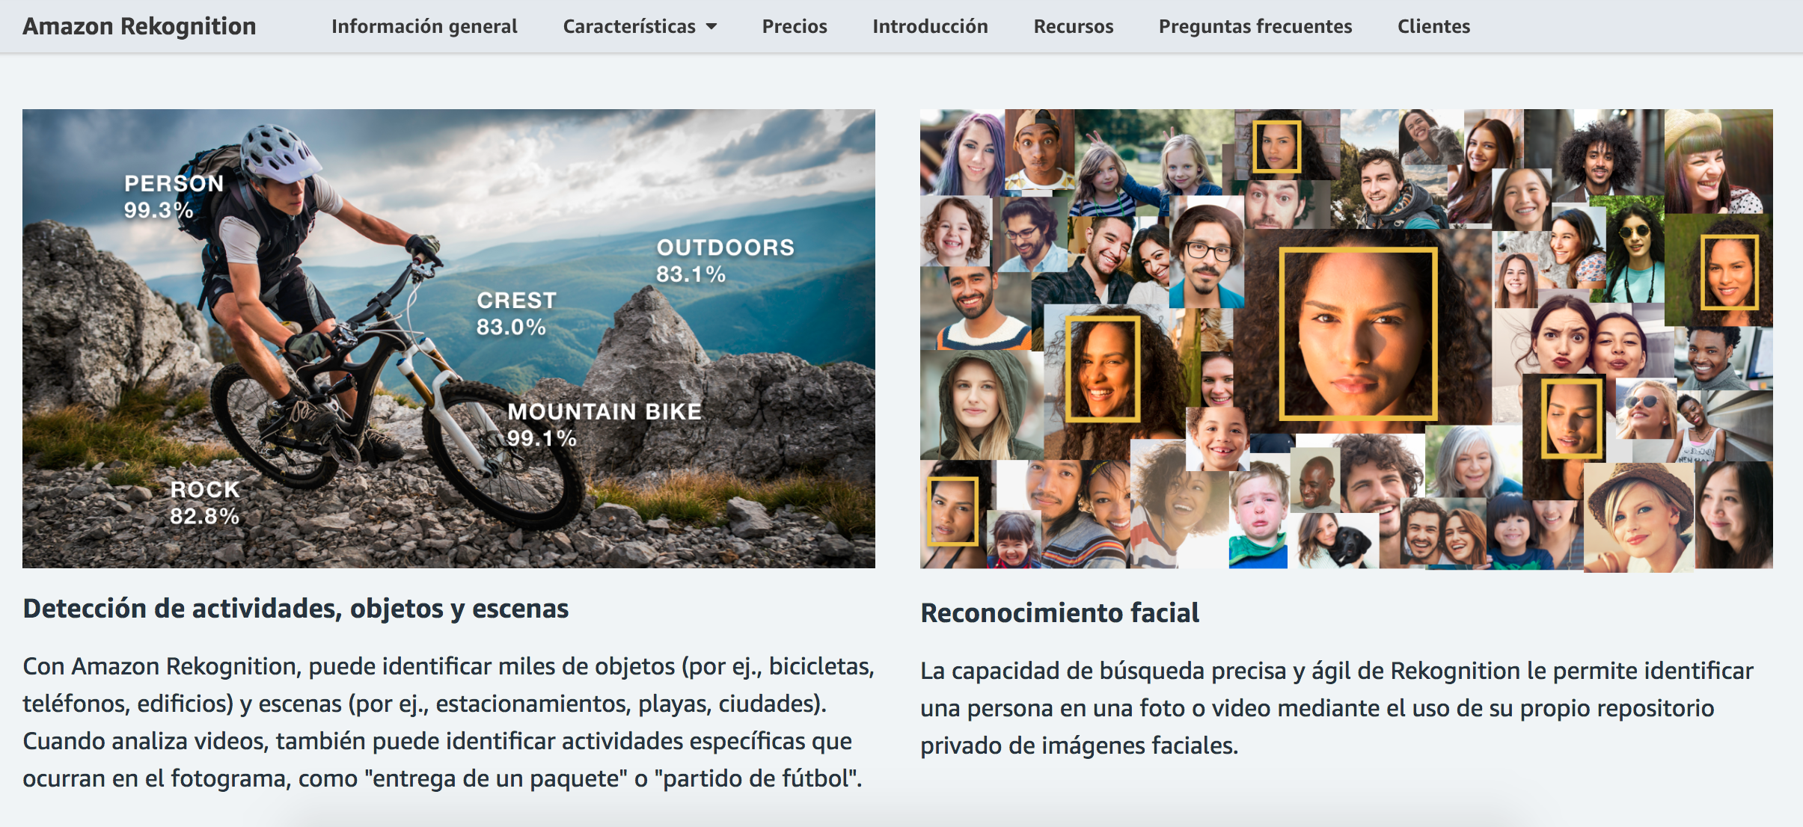Click heading Detección de actividades, objetos y escenas
Viewport: 1803px width, 827px height.
tap(296, 608)
